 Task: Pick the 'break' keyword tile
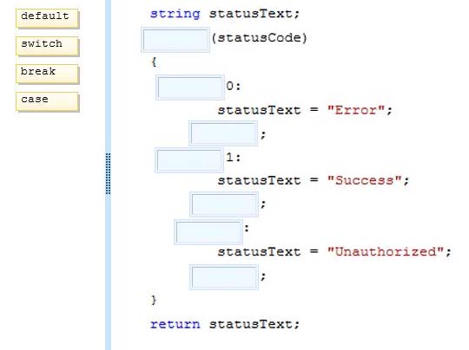[47, 74]
